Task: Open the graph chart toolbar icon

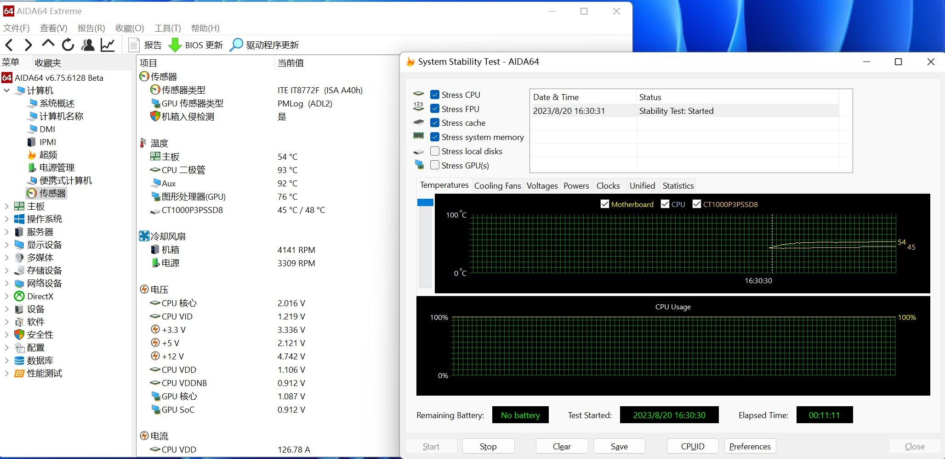Action: (x=108, y=45)
